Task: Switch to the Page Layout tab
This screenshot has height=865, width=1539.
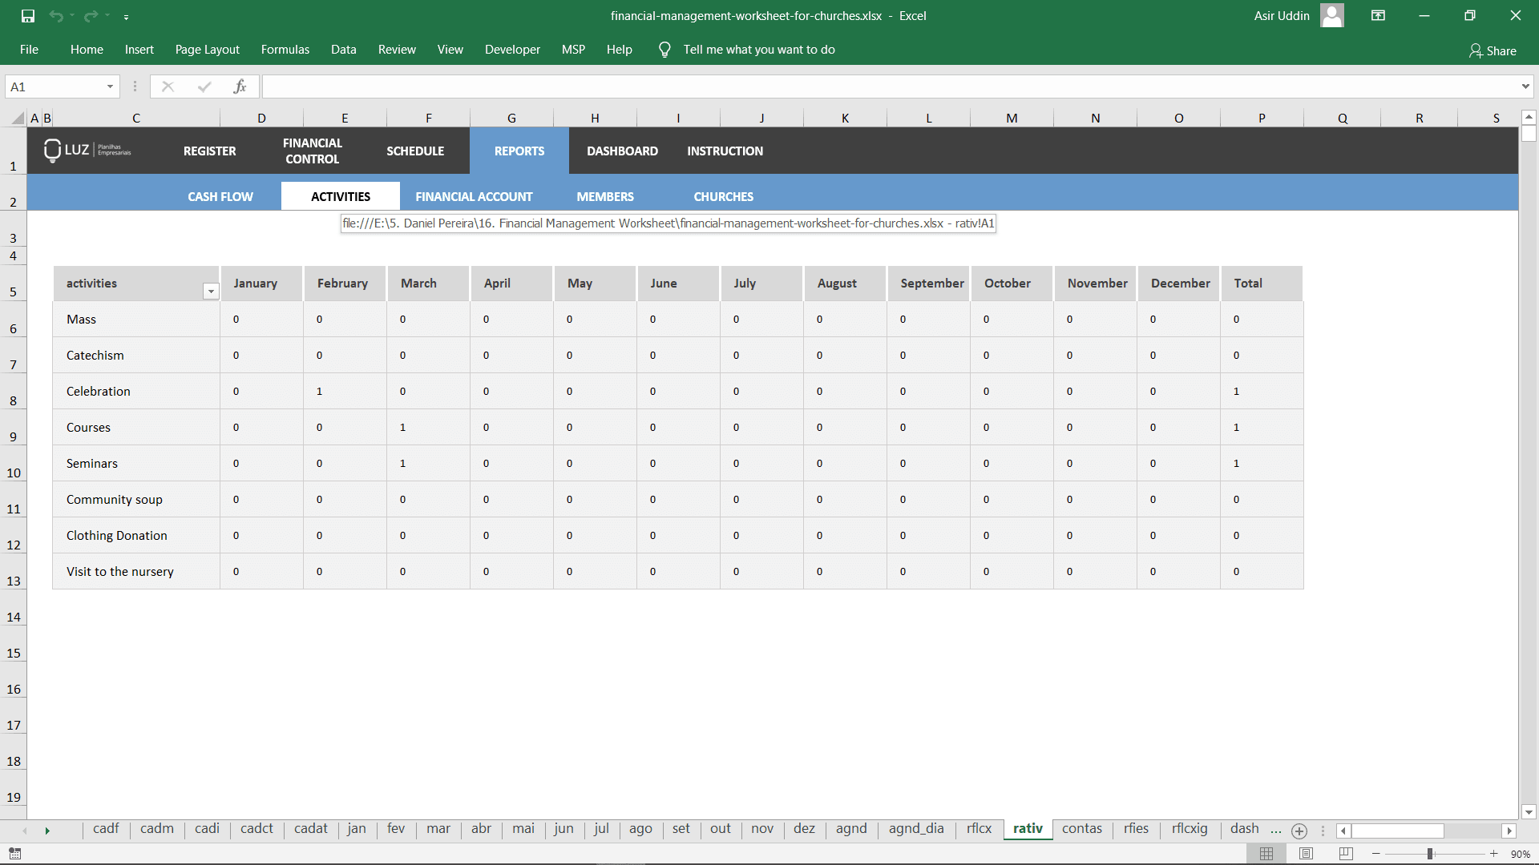Action: (208, 50)
